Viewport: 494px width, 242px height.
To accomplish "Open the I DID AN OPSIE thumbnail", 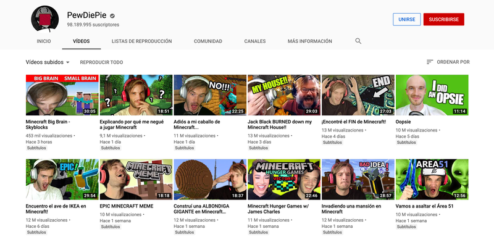I will coord(432,95).
